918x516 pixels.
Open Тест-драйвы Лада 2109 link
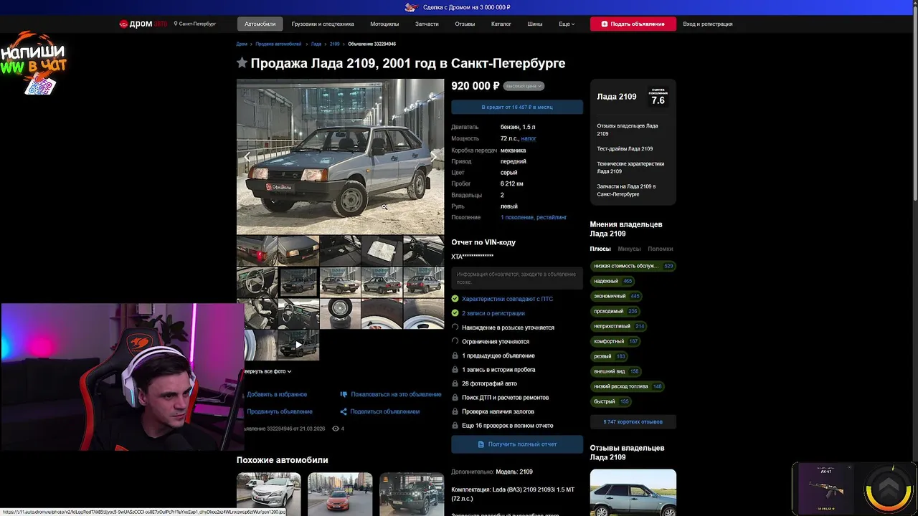tap(625, 148)
